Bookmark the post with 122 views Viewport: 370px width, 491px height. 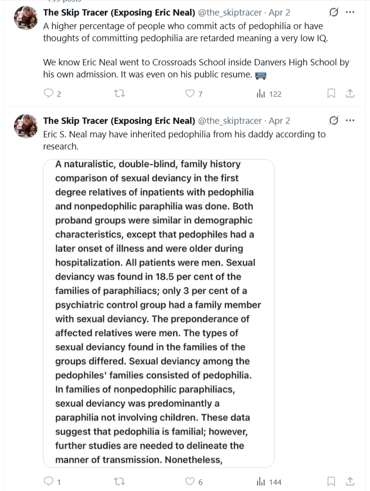[x=331, y=94]
